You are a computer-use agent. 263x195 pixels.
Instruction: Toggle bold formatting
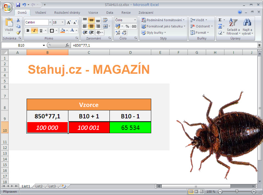pyautogui.click(x=28, y=31)
